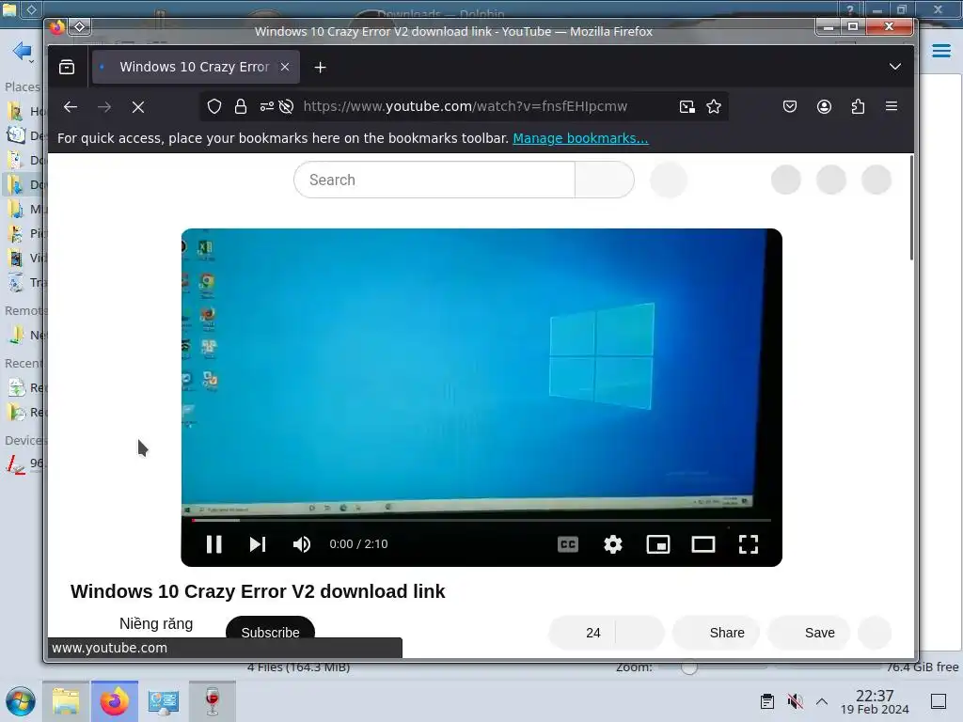963x722 pixels.
Task: Expand the list all tabs dropdown
Action: coord(895,67)
